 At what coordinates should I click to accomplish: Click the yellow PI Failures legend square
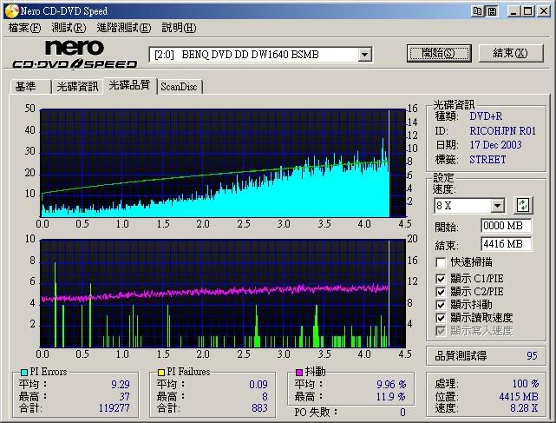[161, 373]
